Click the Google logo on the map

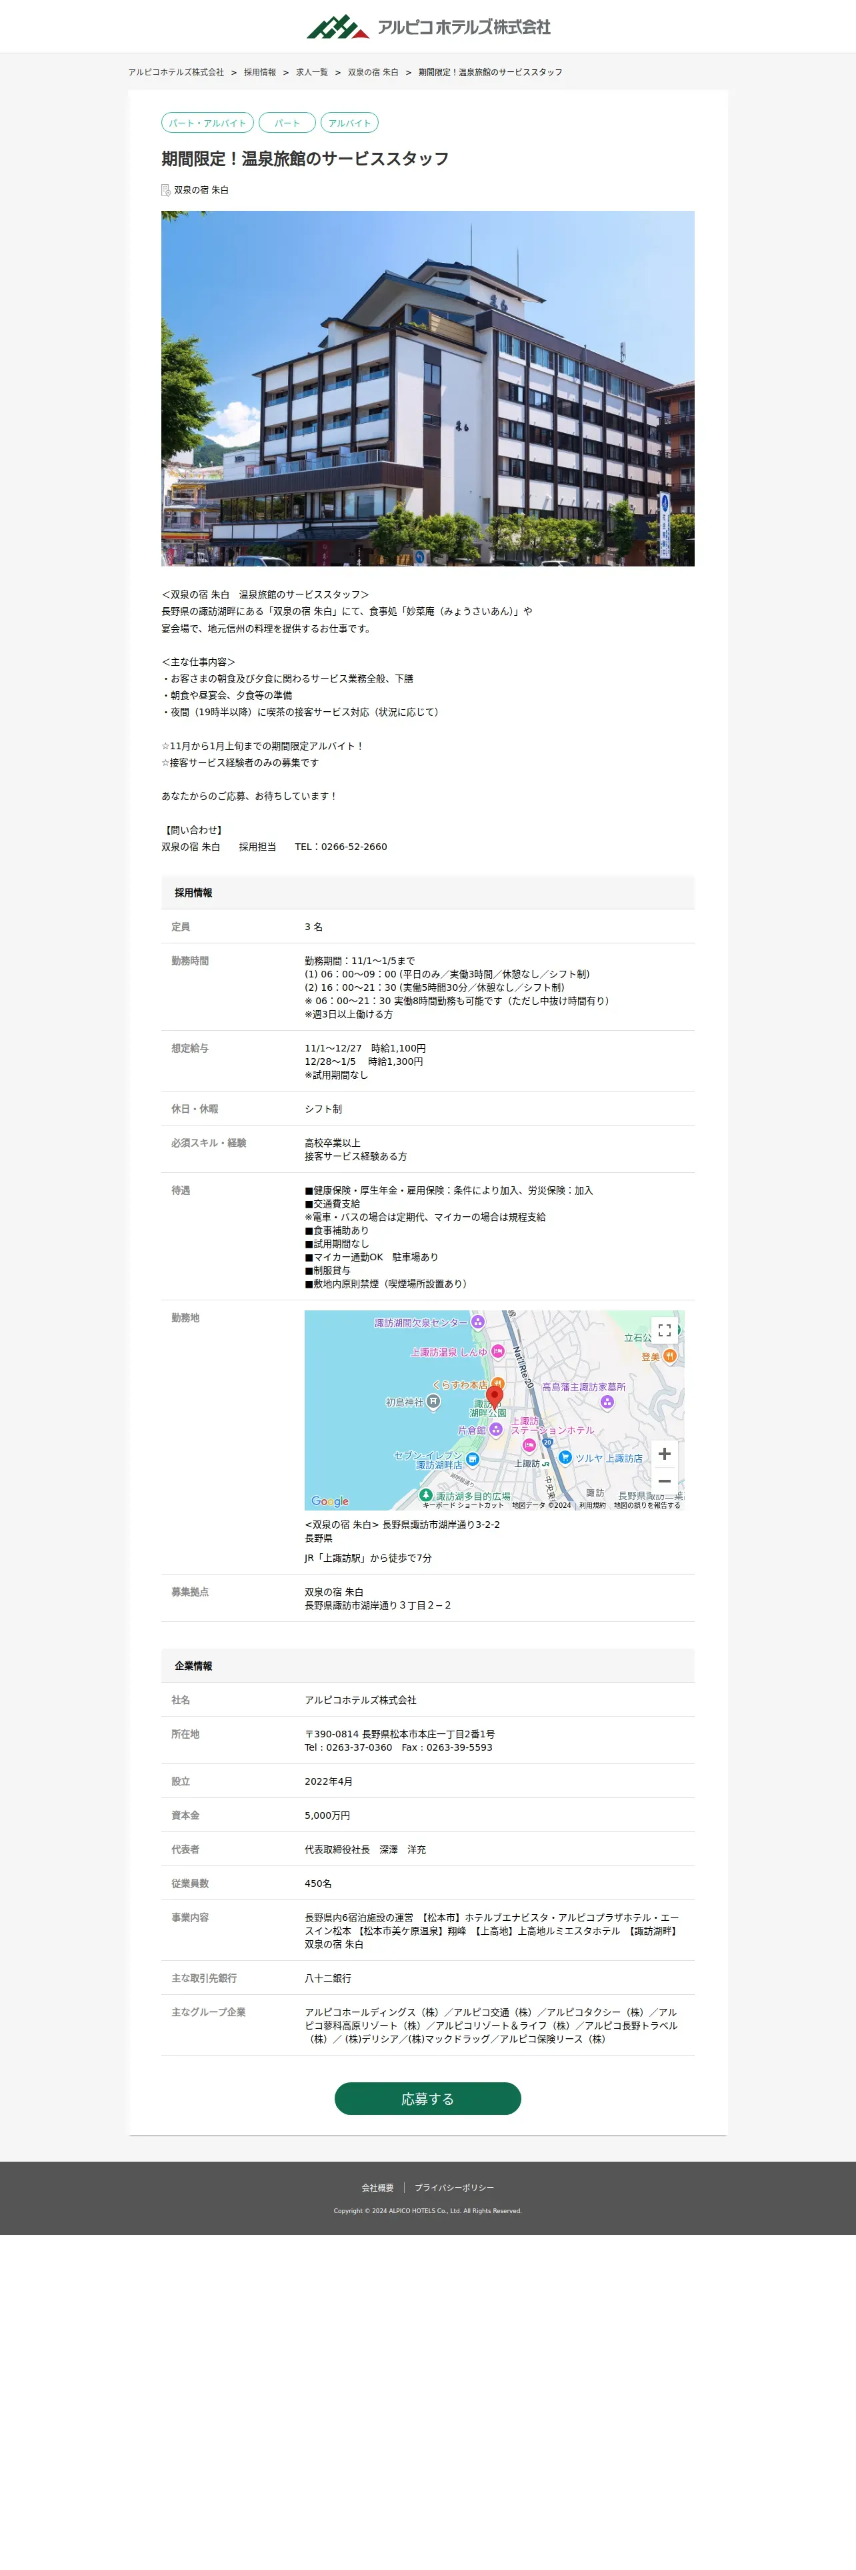330,1501
